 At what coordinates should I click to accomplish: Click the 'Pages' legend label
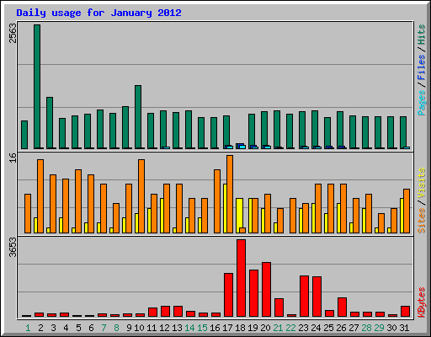pos(422,103)
